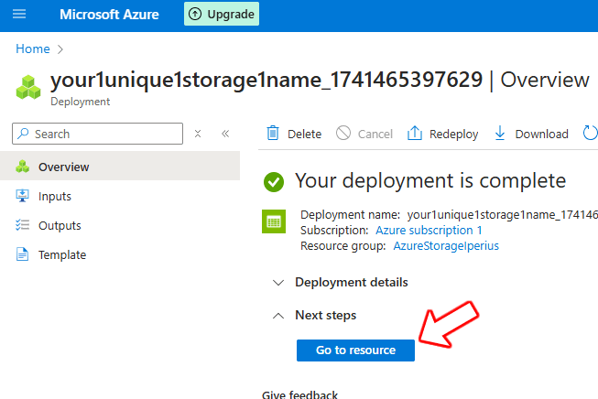This screenshot has width=598, height=399.
Task: Click the Refresh circular arrow icon
Action: [x=590, y=134]
